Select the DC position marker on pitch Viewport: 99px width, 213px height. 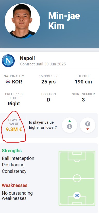[77, 195]
